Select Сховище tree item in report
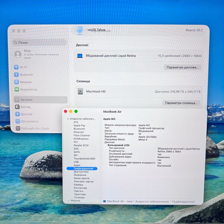Image resolution: width=224 pixels, height=224 pixels. 79,197
